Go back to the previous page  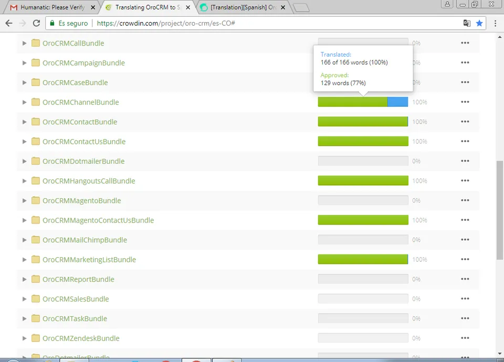[x=9, y=23]
